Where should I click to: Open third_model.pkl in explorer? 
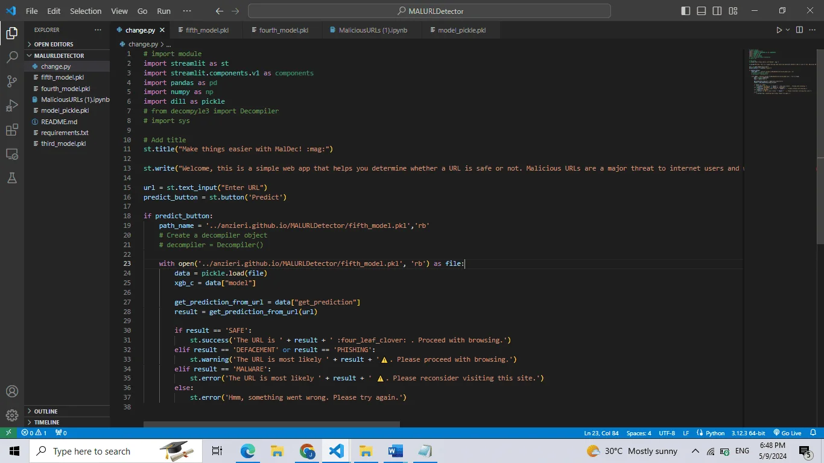pyautogui.click(x=67, y=143)
